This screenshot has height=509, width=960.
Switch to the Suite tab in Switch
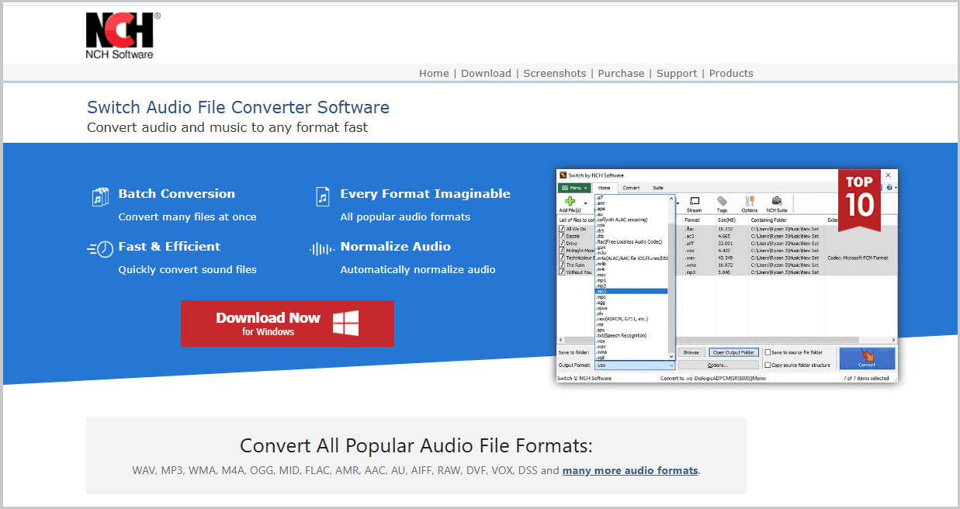click(x=658, y=188)
